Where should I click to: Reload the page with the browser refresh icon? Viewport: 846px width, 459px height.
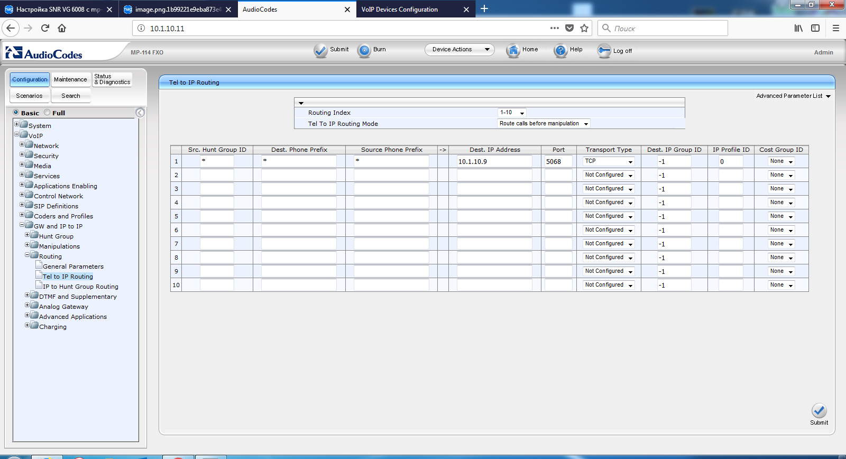coord(45,28)
